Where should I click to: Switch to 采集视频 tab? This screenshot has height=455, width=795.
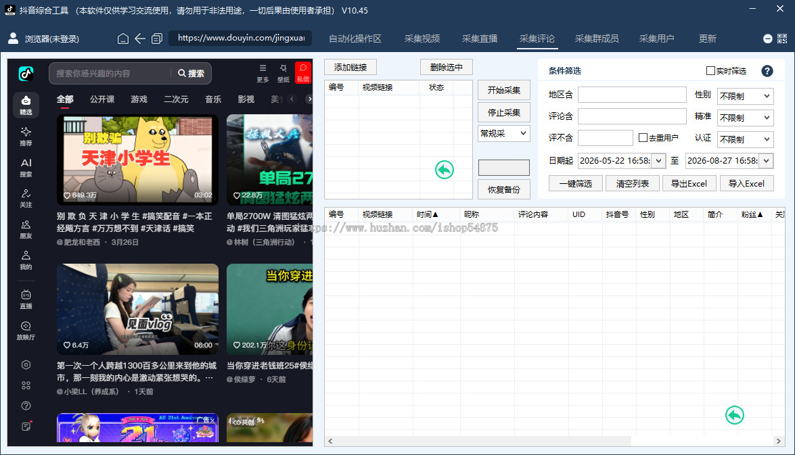422,39
